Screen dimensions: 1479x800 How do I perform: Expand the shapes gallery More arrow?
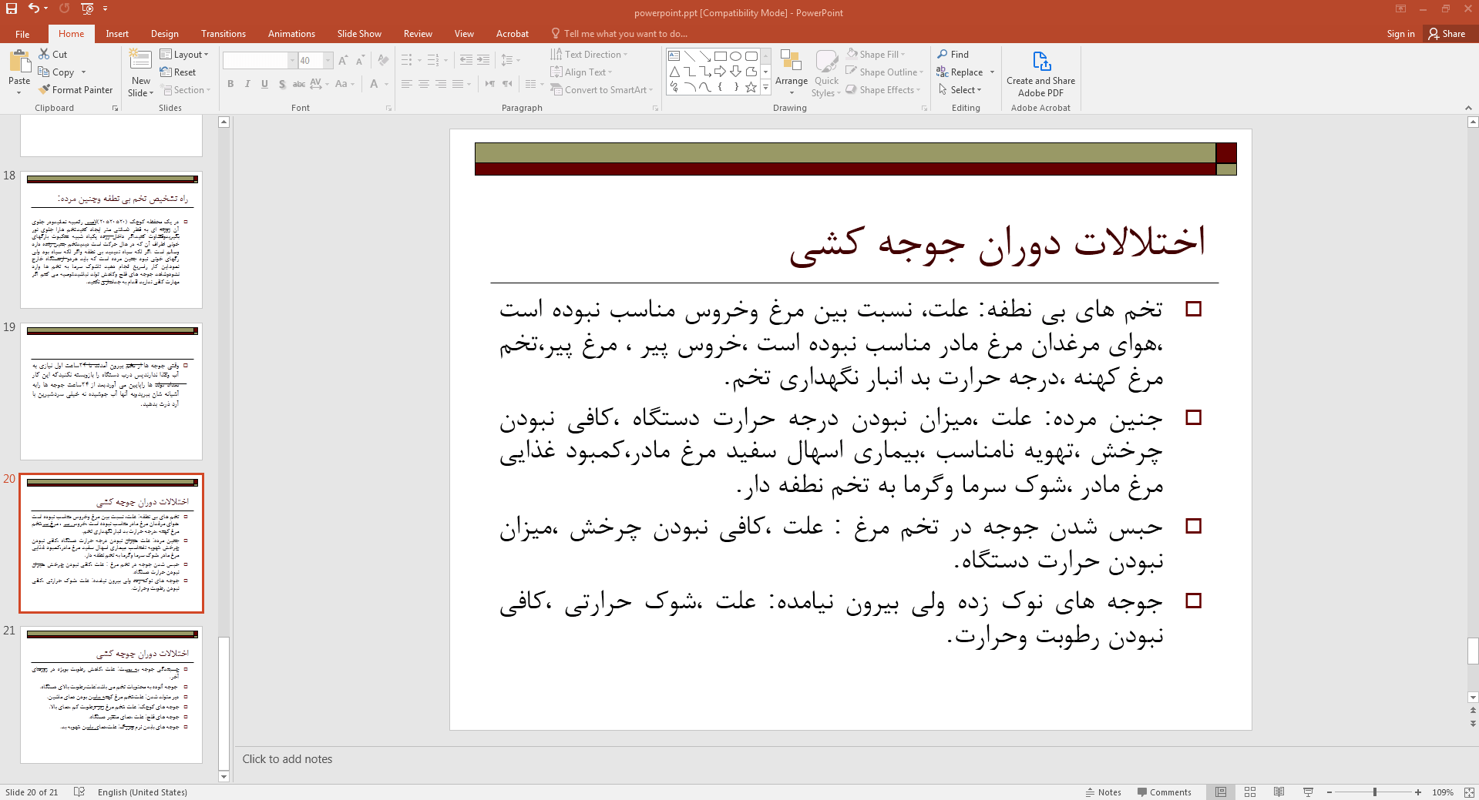pyautogui.click(x=765, y=87)
